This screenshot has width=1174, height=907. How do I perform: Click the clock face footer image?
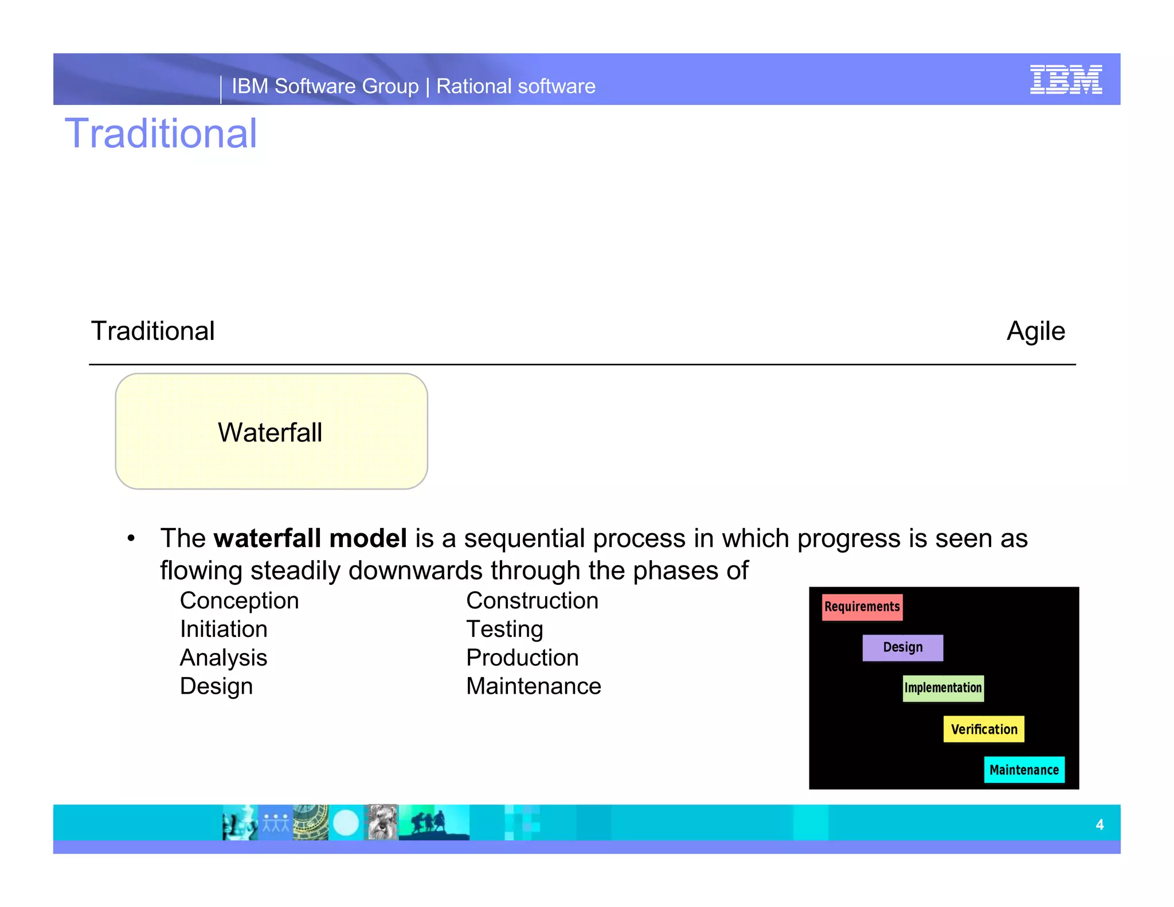[x=311, y=823]
